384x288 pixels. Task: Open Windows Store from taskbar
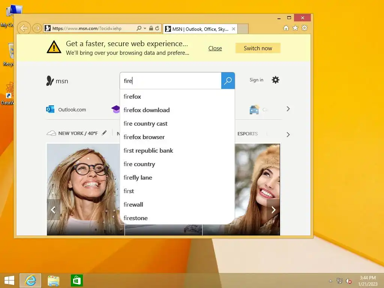coord(76,280)
